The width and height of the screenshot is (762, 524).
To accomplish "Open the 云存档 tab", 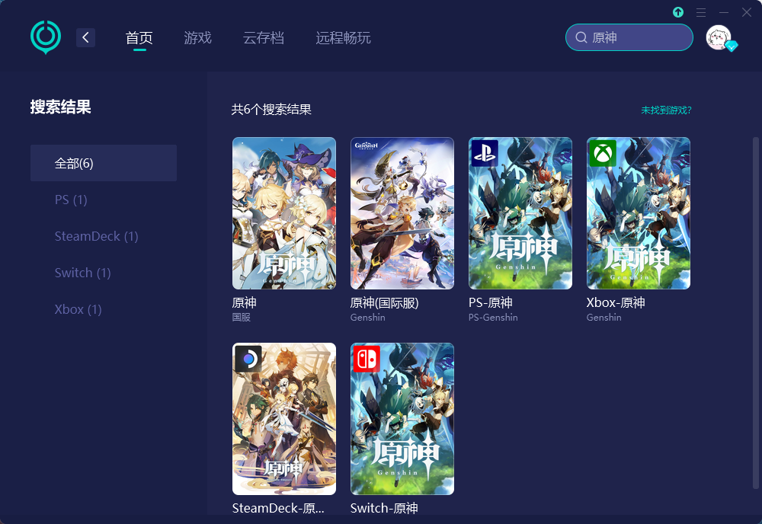I will (x=264, y=38).
